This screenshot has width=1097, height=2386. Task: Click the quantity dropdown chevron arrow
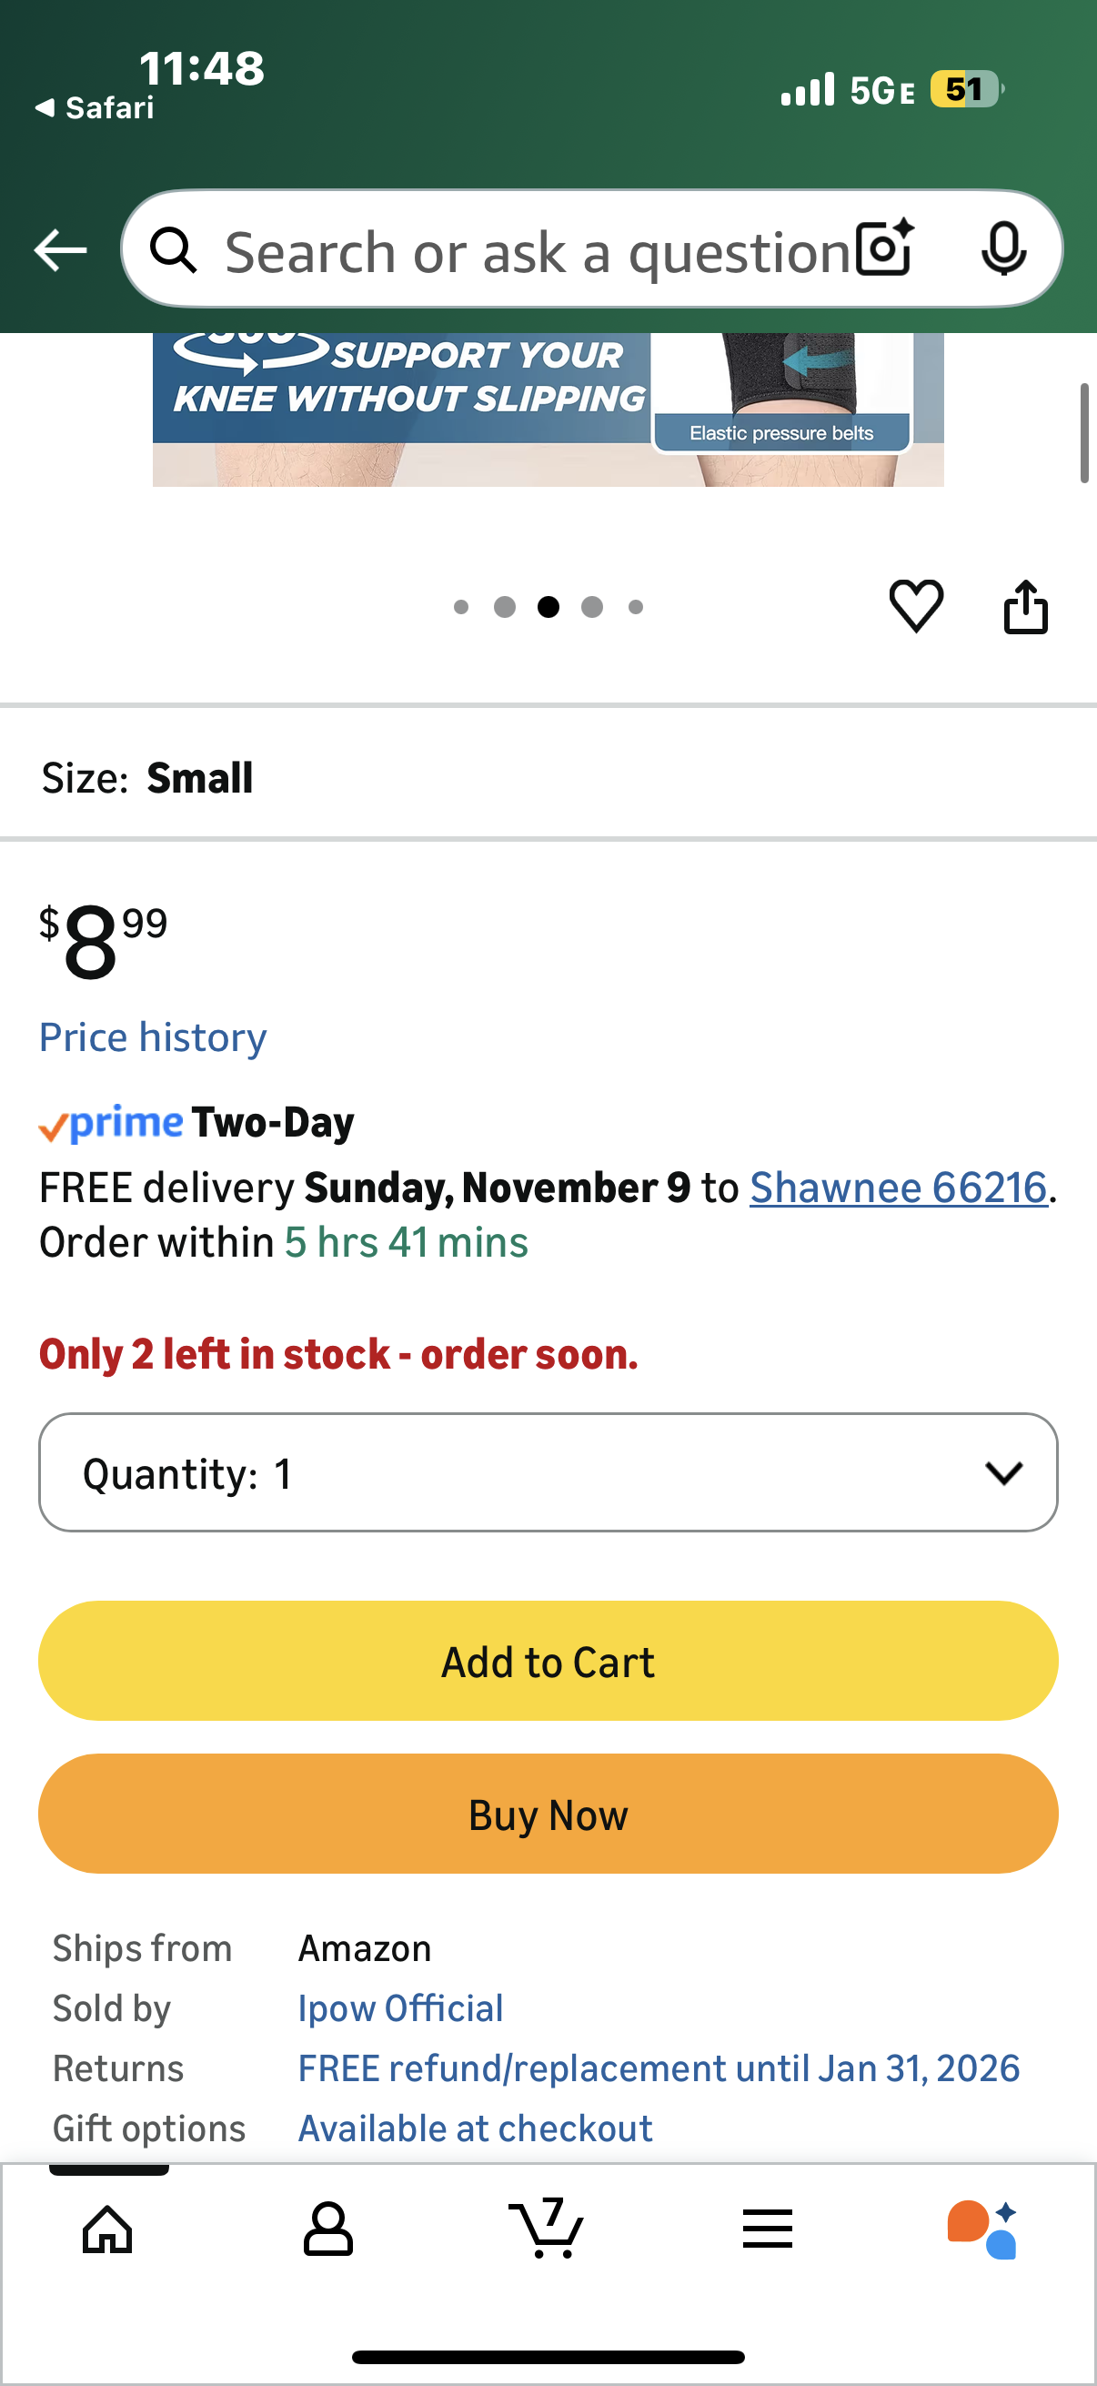point(1003,1472)
